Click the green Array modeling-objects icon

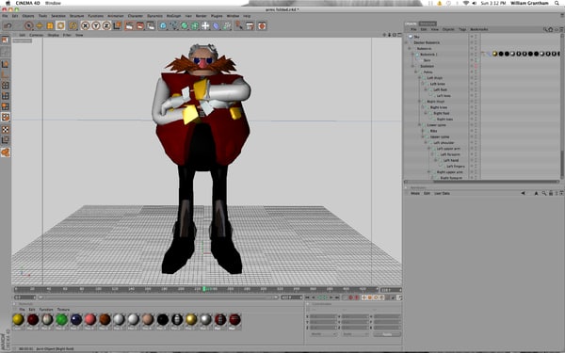[x=195, y=25]
